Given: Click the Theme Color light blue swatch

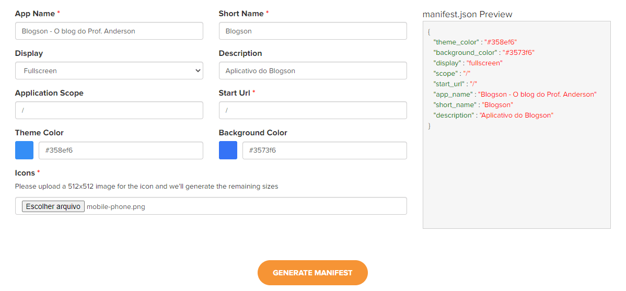Looking at the screenshot, I should 25,150.
